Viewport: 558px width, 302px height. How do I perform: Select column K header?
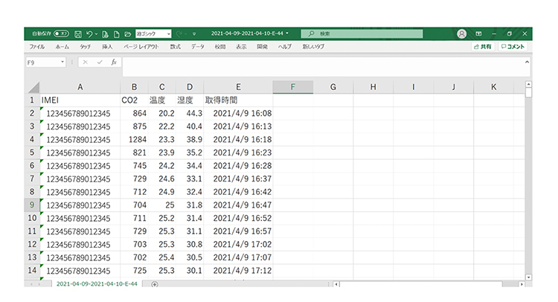tap(493, 87)
